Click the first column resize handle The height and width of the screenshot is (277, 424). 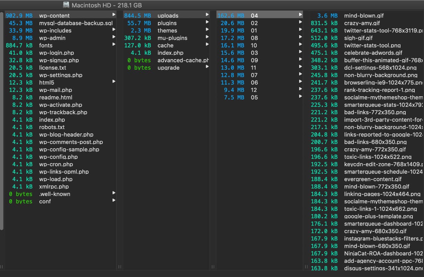pyautogui.click(x=120, y=267)
